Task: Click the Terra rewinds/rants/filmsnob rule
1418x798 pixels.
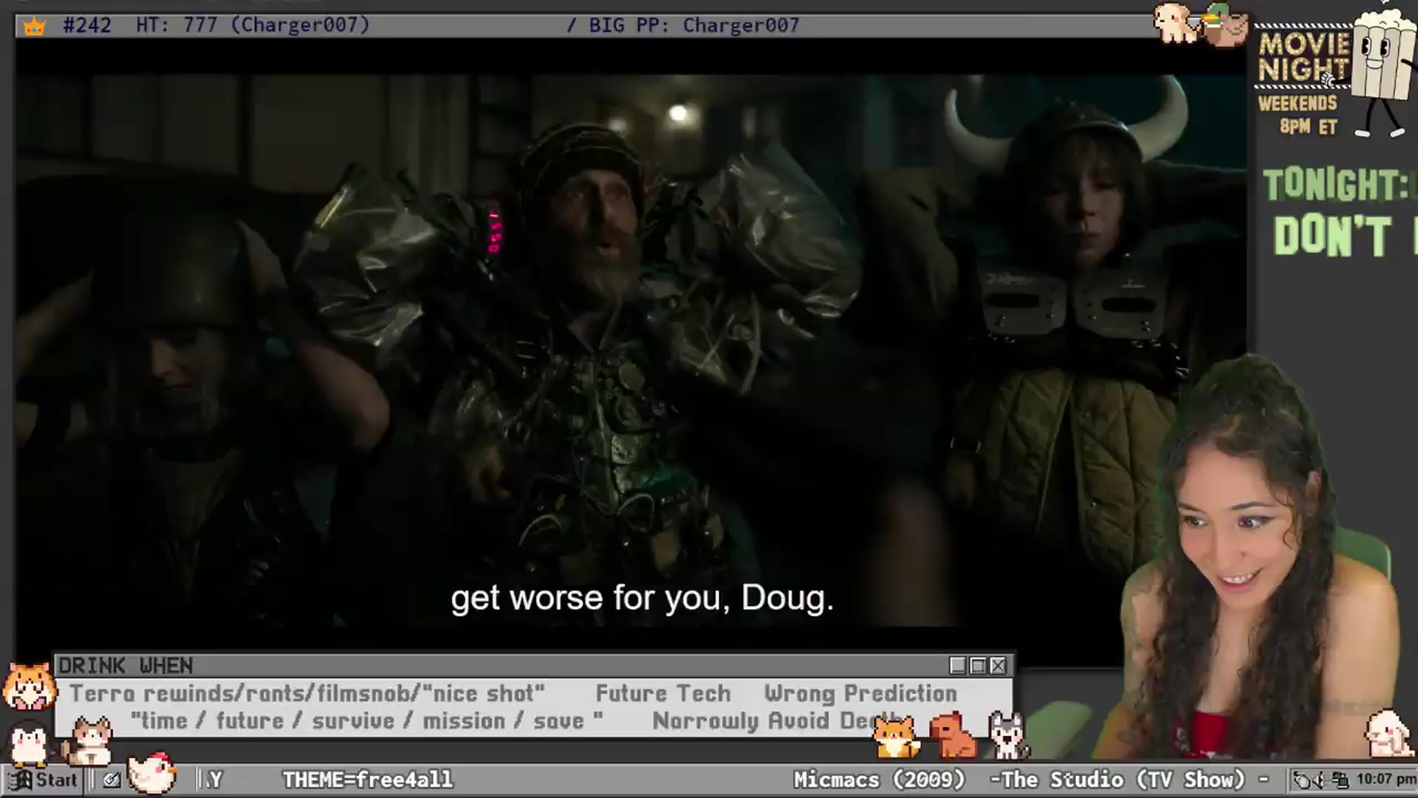Action: [307, 694]
